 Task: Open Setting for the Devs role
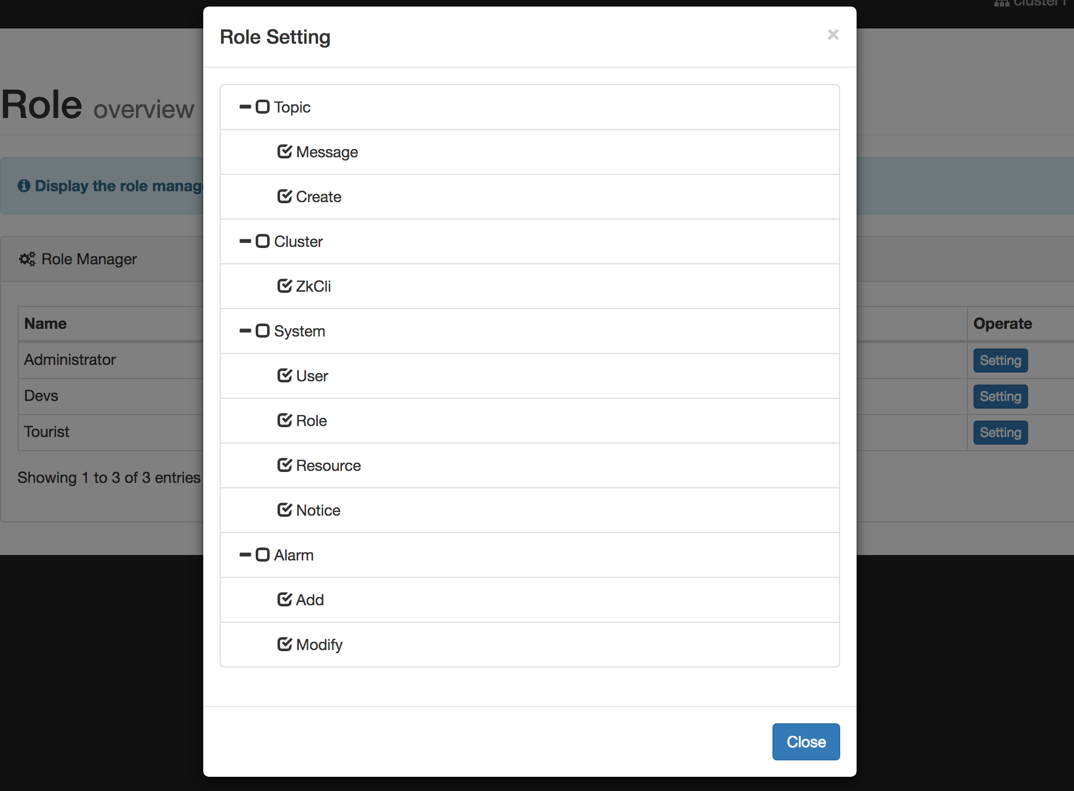[x=1000, y=397]
